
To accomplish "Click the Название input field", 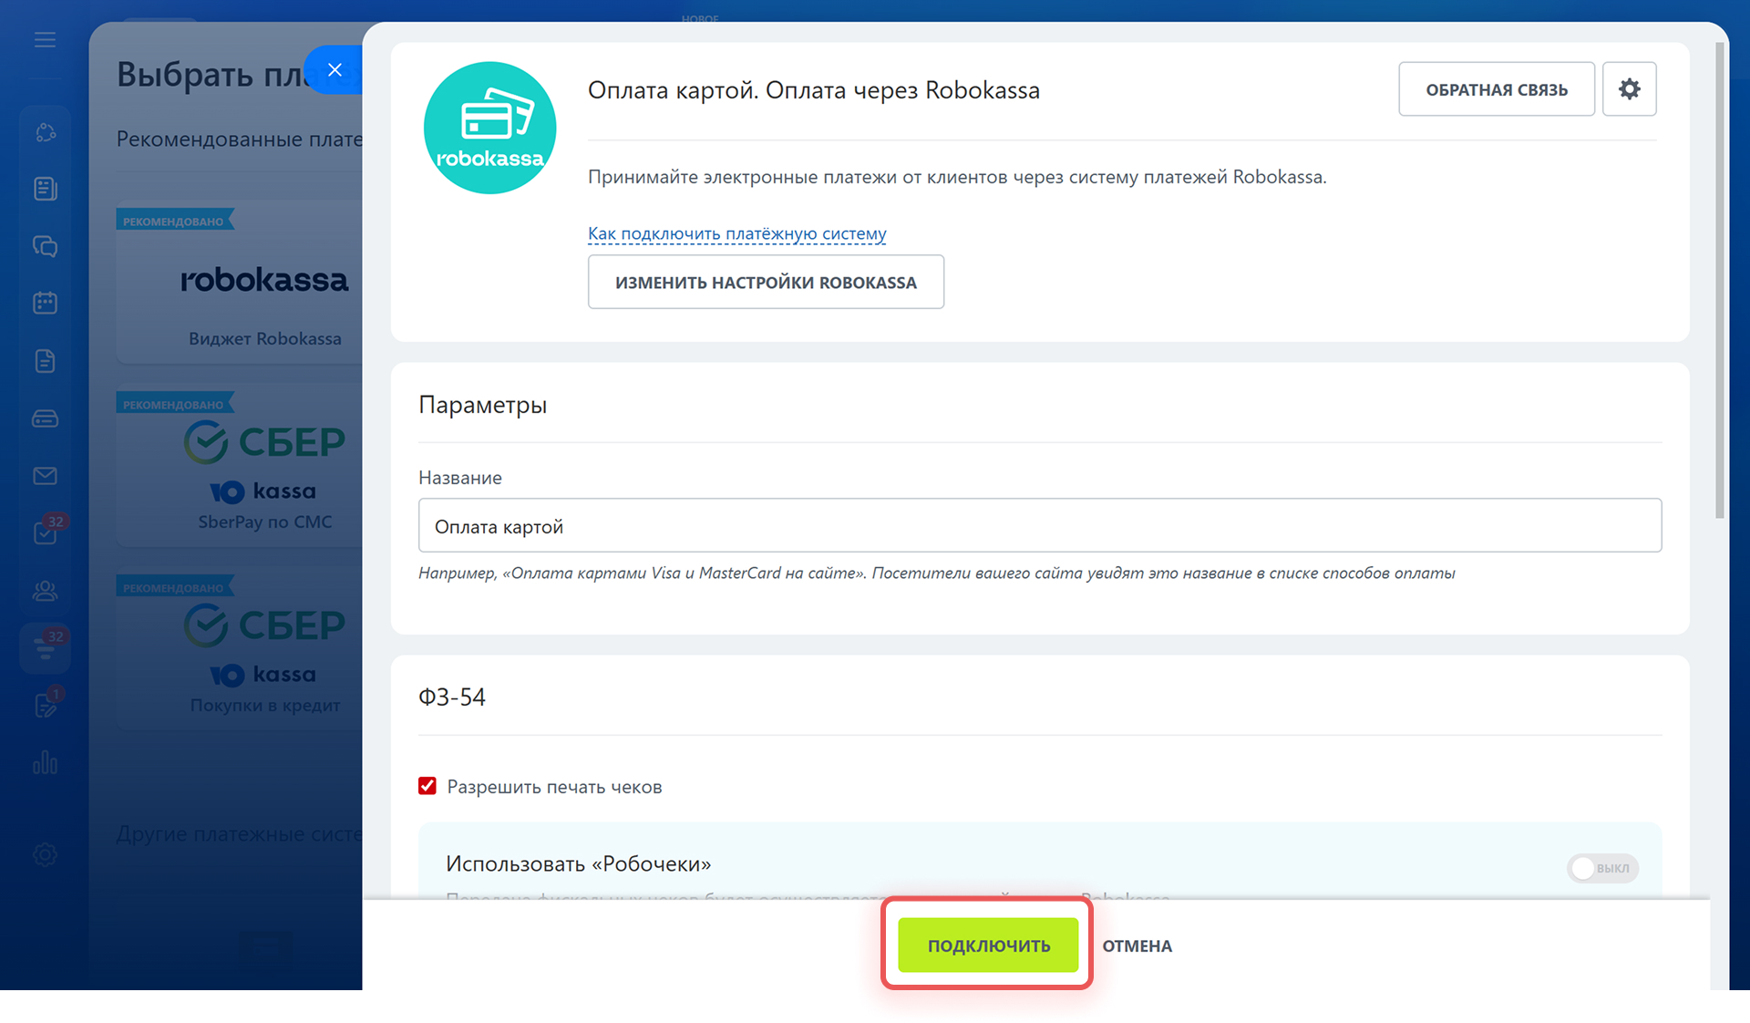I will (1040, 526).
